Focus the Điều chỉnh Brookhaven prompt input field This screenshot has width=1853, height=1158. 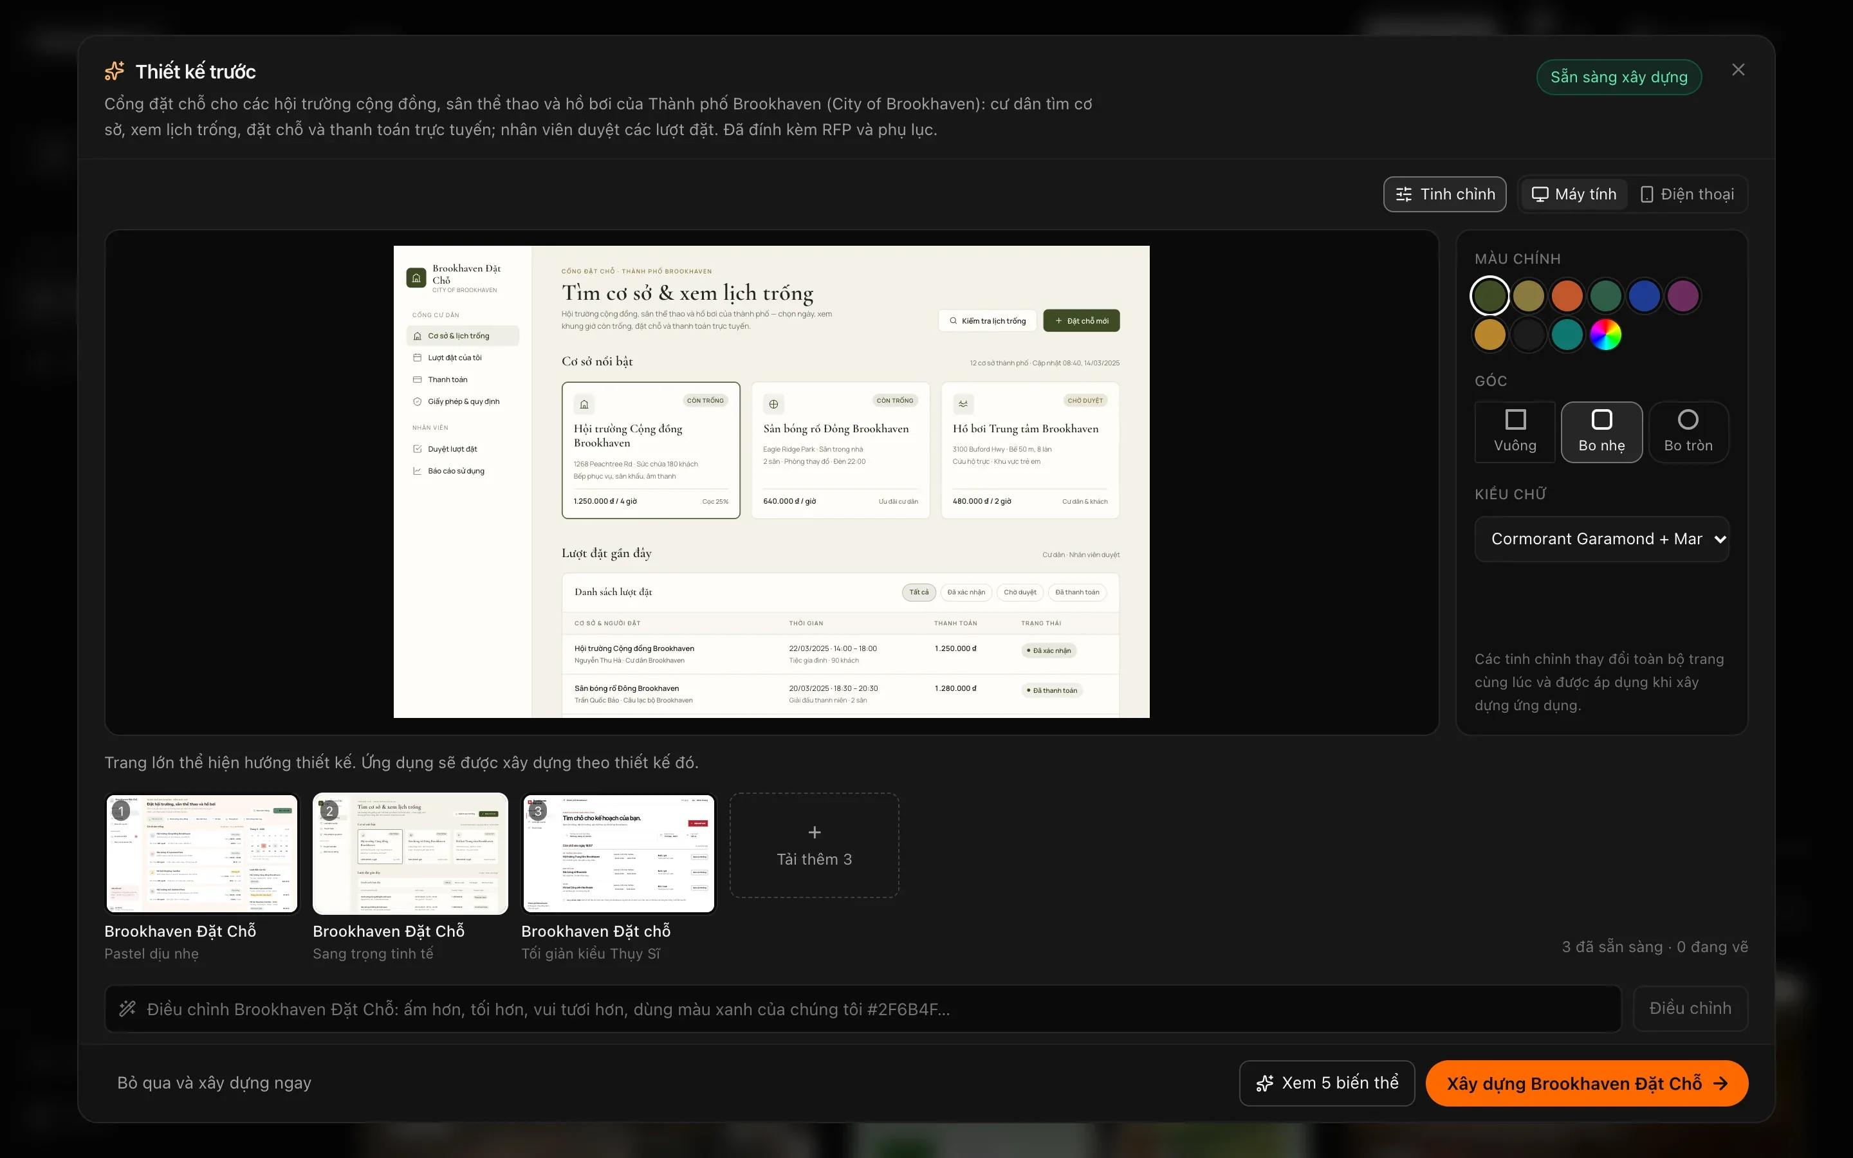(863, 1009)
